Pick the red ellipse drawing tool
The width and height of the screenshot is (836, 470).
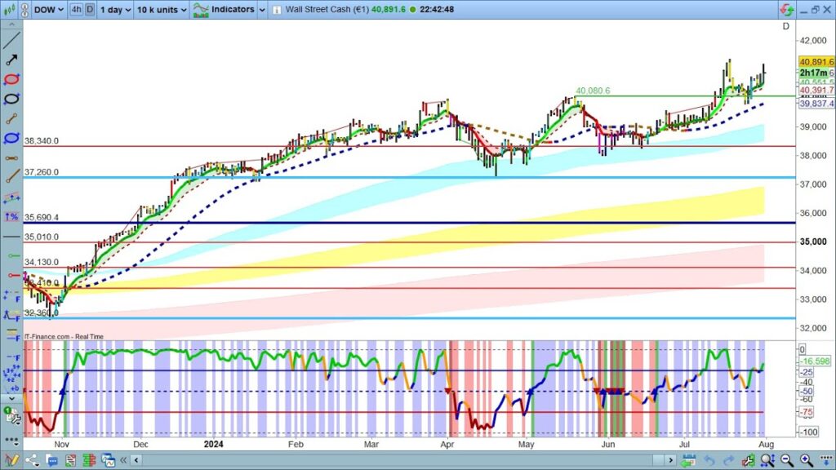point(11,80)
